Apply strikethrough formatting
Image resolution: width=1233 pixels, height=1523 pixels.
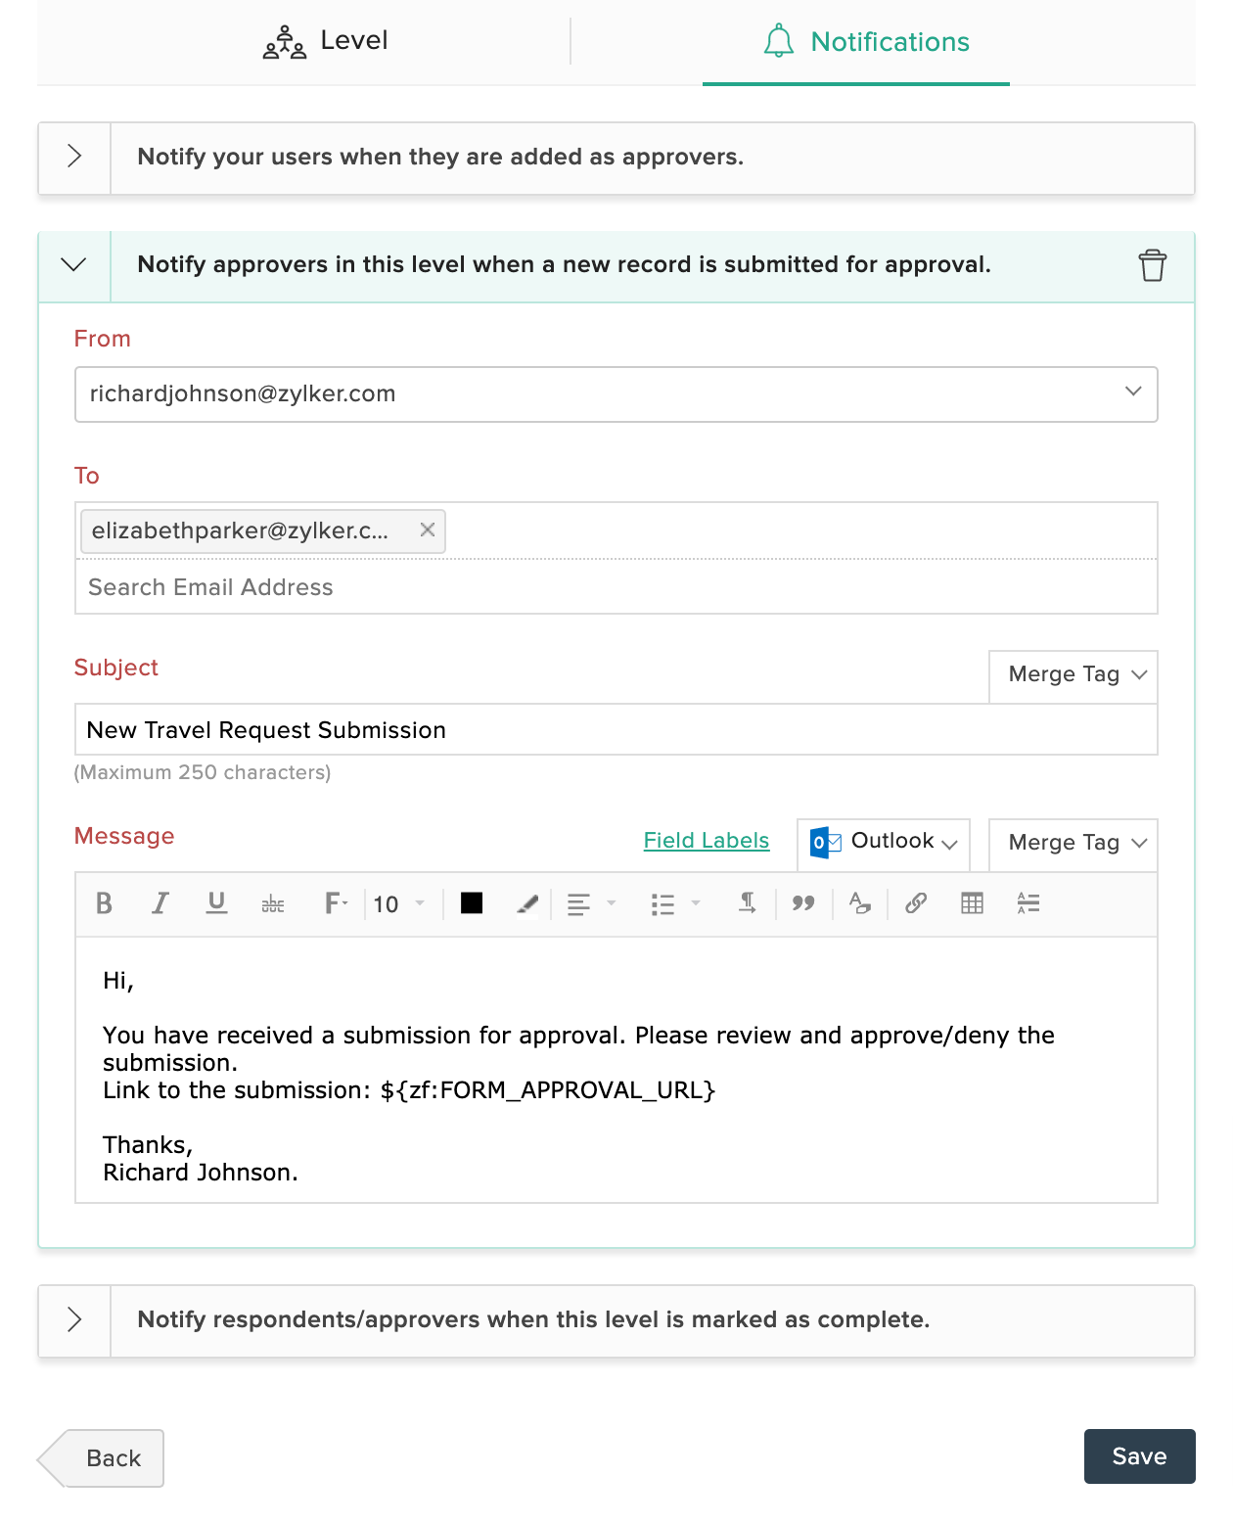[x=273, y=904]
